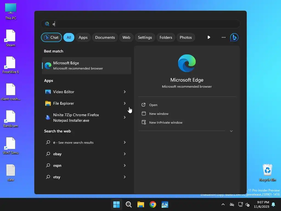Expand ebay web suggestion chevron
Viewport: 281px width, 211px height.
125,154
